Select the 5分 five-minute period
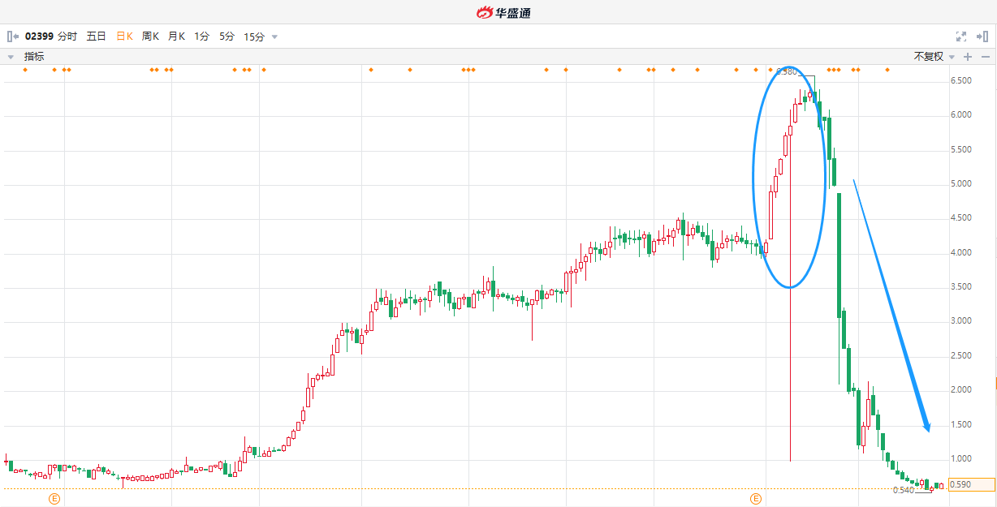The image size is (997, 507). [227, 37]
